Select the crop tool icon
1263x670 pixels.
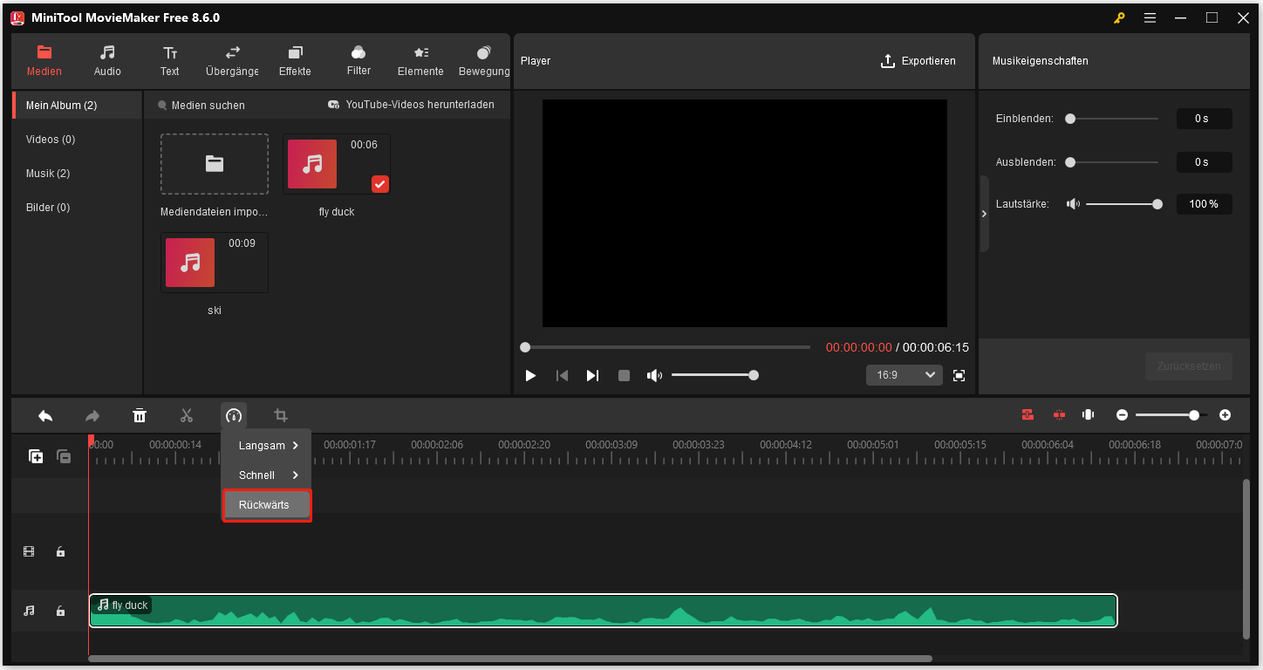pos(281,415)
